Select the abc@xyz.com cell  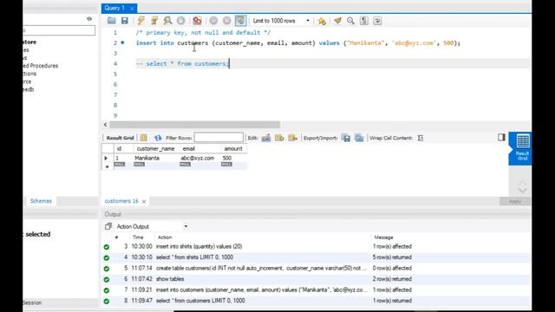coord(198,158)
